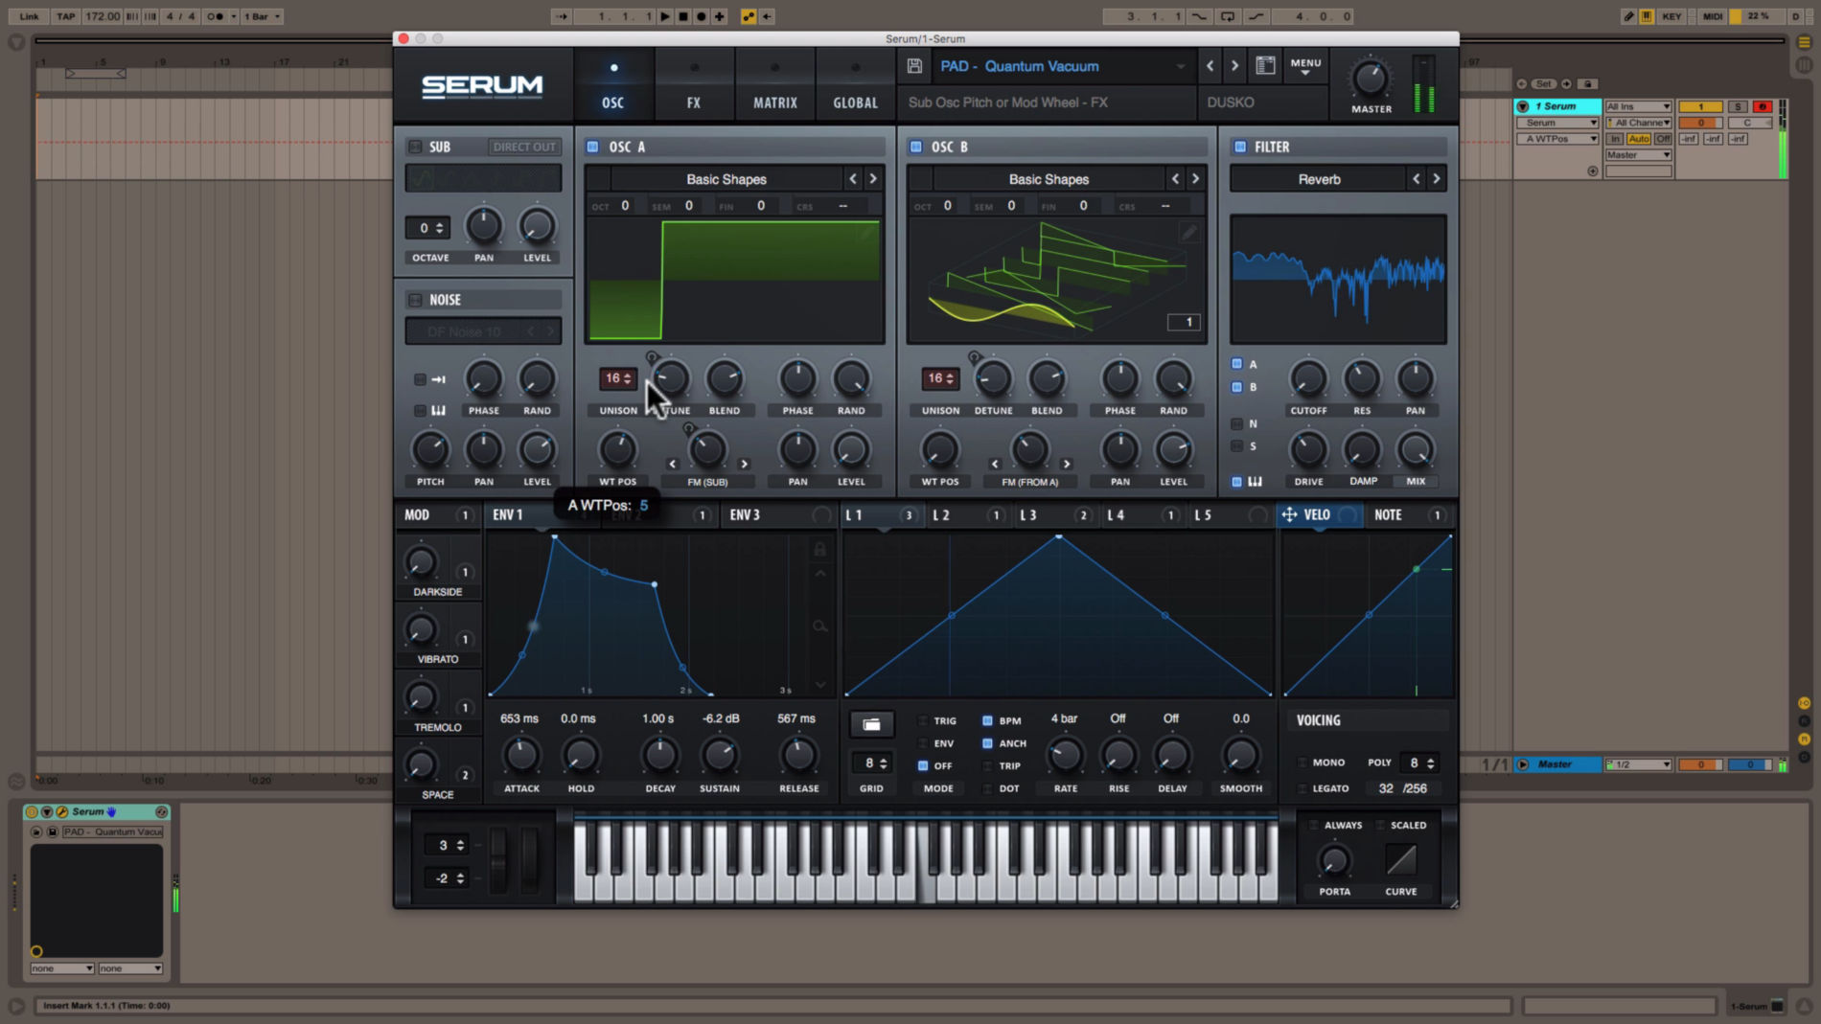Adjust filter CUTOFF knob

tap(1308, 379)
